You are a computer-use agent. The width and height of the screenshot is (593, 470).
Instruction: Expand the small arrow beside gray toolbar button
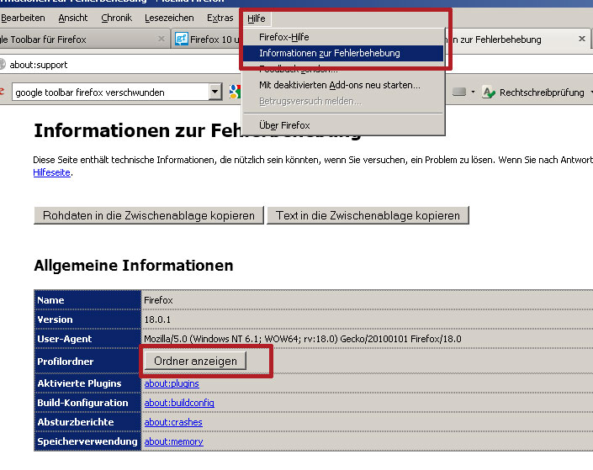[x=473, y=92]
